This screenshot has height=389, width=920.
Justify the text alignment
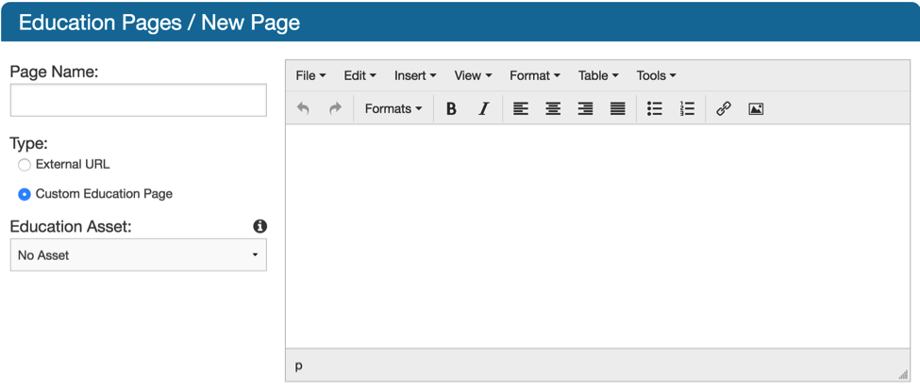click(x=617, y=108)
